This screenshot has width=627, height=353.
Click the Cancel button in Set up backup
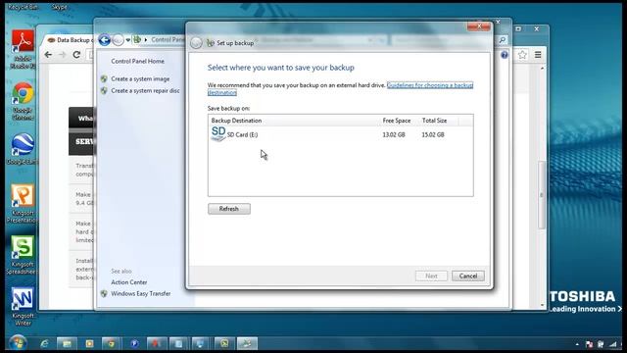coord(468,276)
